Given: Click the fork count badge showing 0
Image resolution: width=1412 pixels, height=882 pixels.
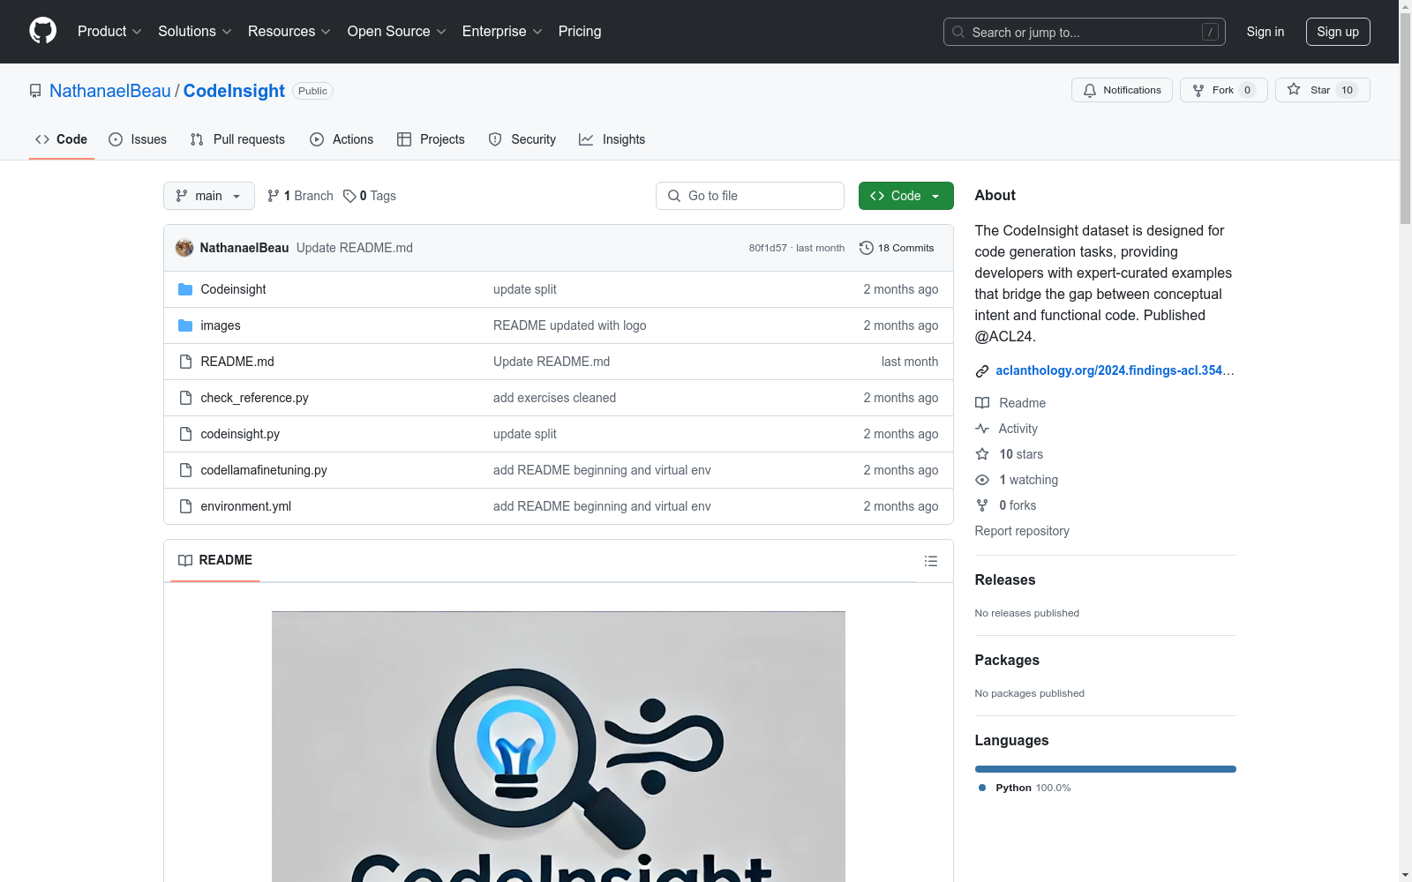Looking at the screenshot, I should (1247, 90).
